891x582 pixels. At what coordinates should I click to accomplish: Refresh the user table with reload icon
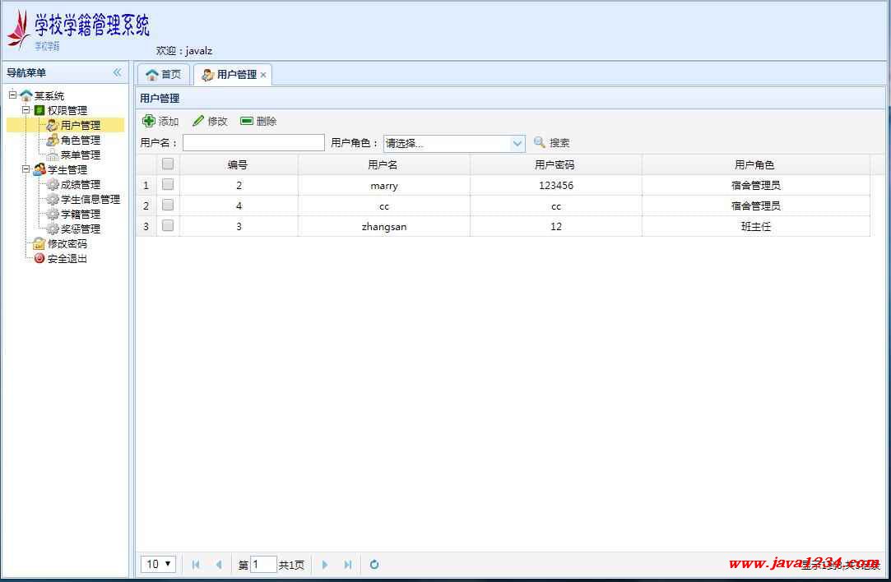pos(374,564)
